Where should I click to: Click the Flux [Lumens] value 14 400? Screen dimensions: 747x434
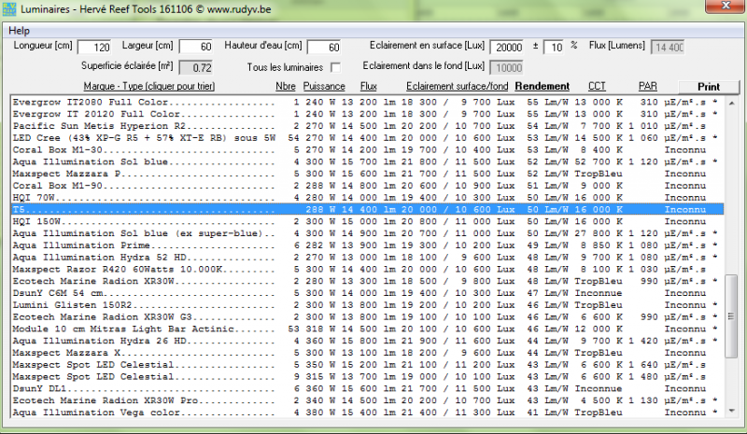point(668,48)
